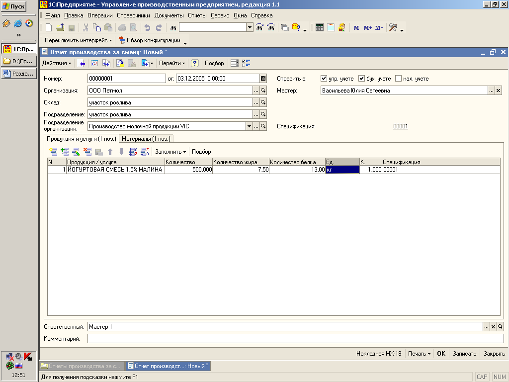Open the calendar icon in the main toolbar

(x=331, y=28)
